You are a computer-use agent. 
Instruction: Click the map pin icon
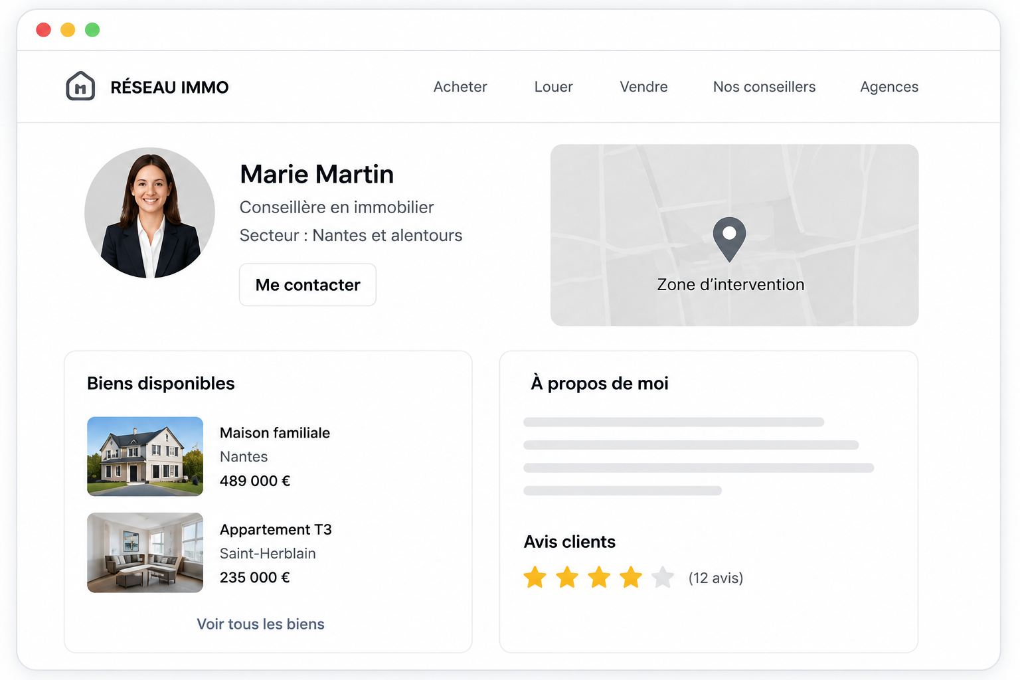(x=729, y=239)
